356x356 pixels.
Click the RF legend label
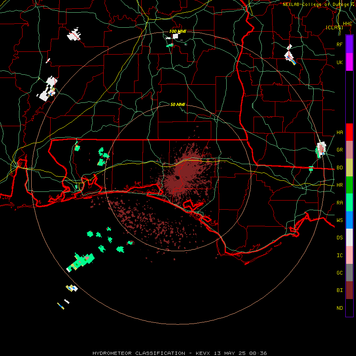[340, 44]
